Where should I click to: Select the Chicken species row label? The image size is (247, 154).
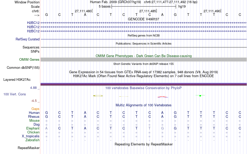click(x=33, y=132)
